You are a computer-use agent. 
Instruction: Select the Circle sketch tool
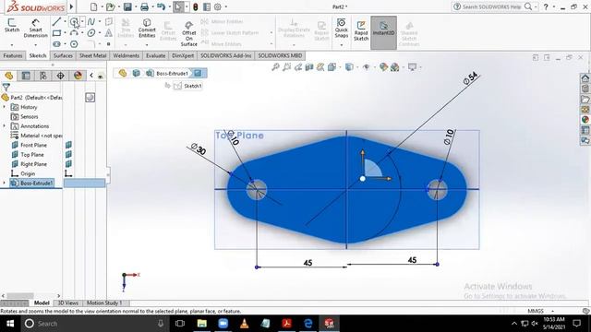(74, 22)
